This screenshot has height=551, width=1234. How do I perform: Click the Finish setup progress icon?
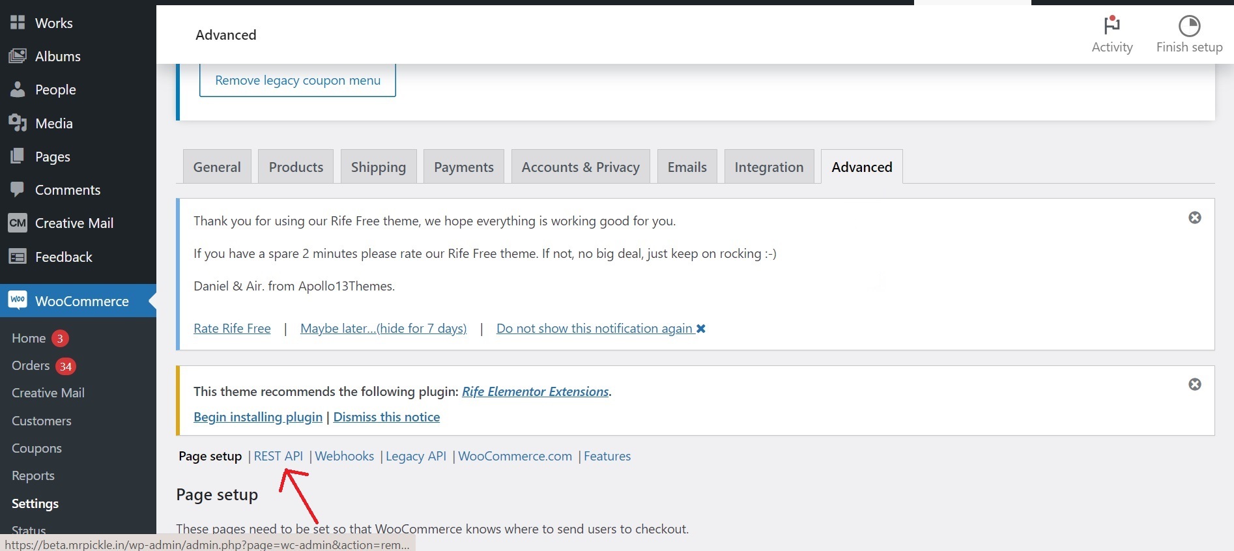click(1189, 26)
